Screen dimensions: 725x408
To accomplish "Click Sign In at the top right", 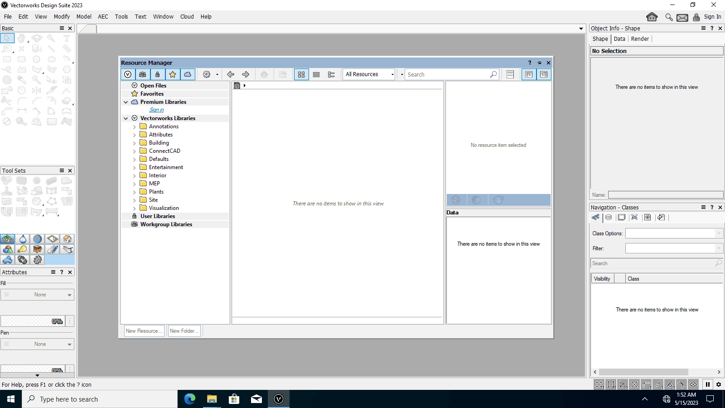I will 712,17.
